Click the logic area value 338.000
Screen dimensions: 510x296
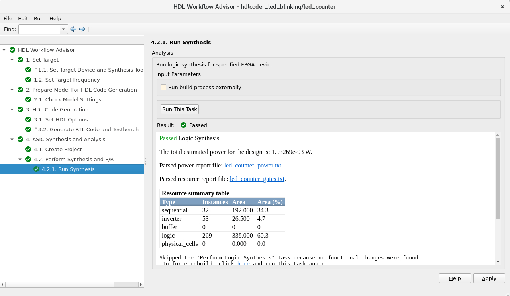tap(243, 235)
